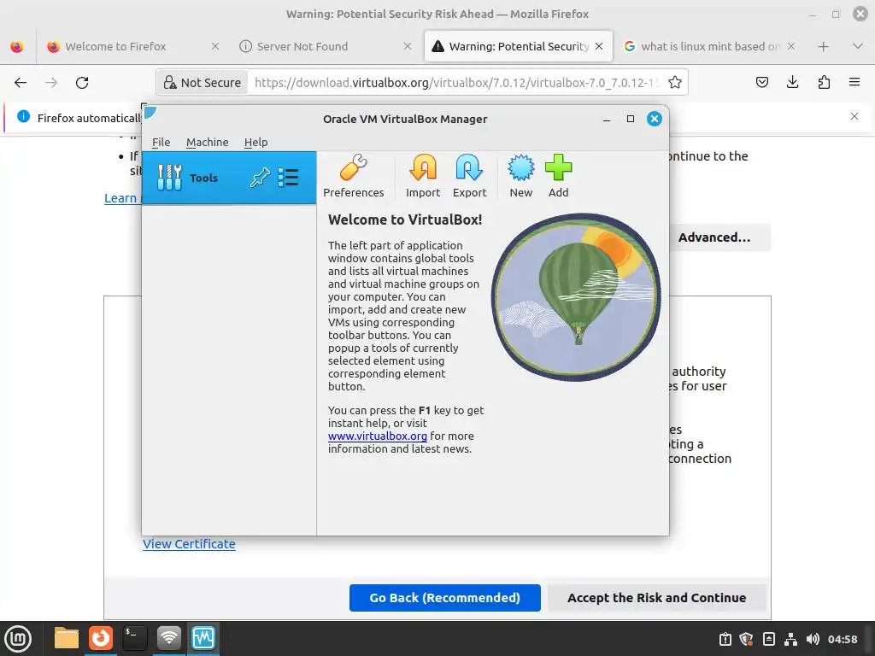The width and height of the screenshot is (875, 656).
Task: Open the Linux Mint start menu
Action: [18, 638]
